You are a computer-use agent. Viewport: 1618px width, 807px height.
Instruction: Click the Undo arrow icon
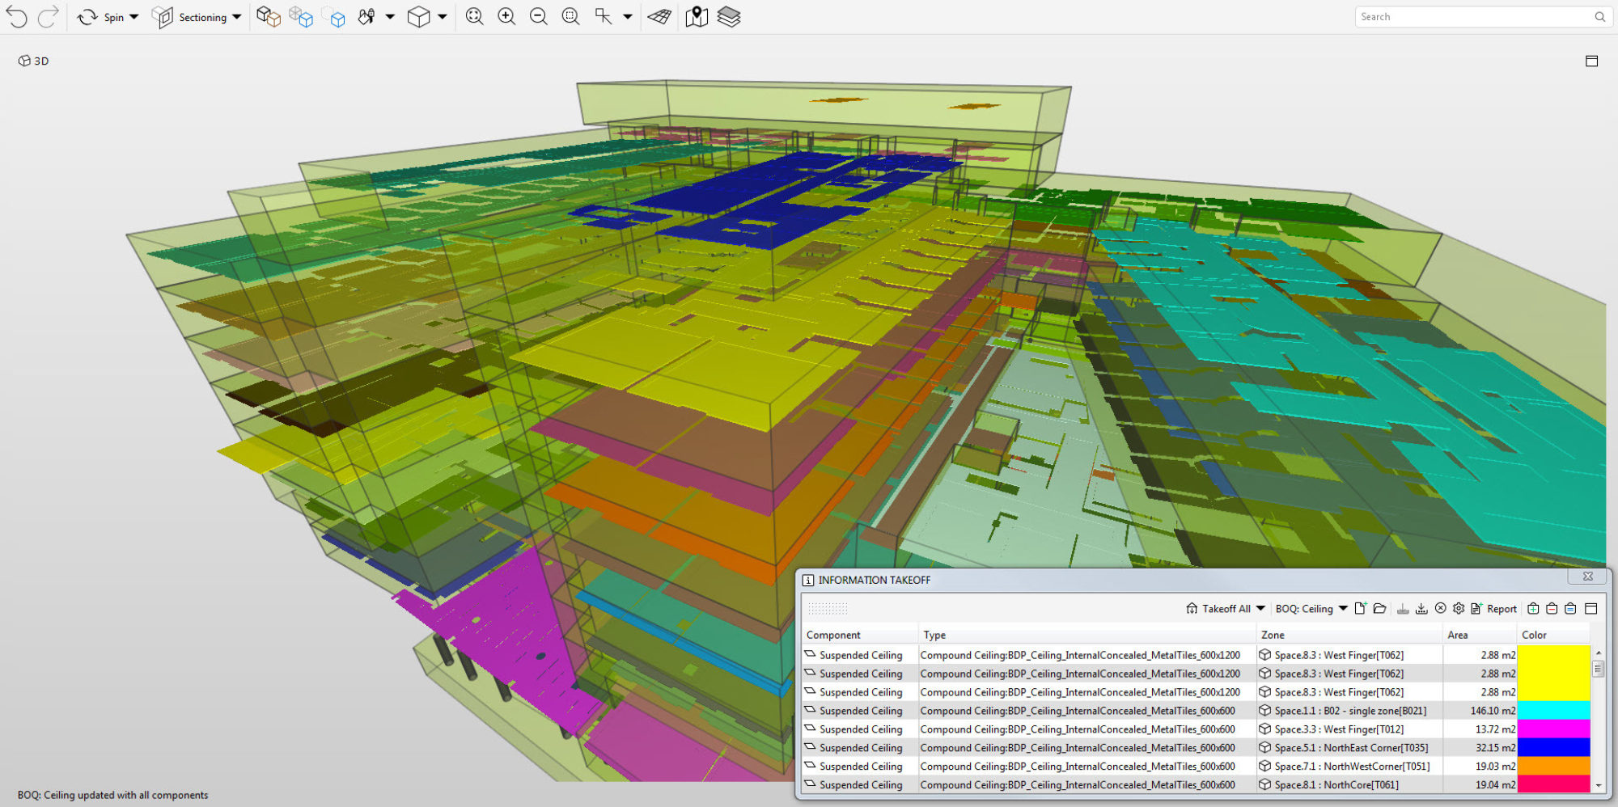click(x=16, y=17)
